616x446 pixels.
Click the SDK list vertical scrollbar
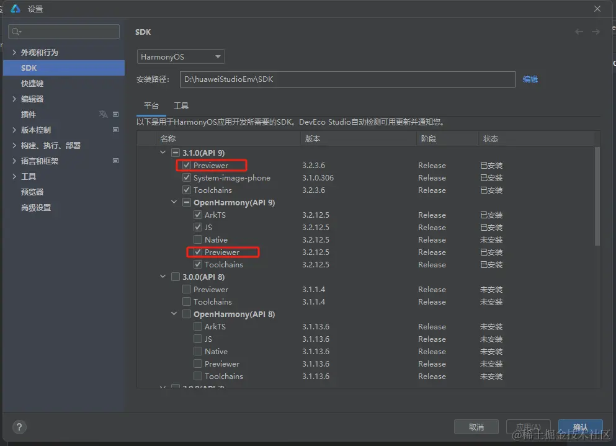[597, 196]
